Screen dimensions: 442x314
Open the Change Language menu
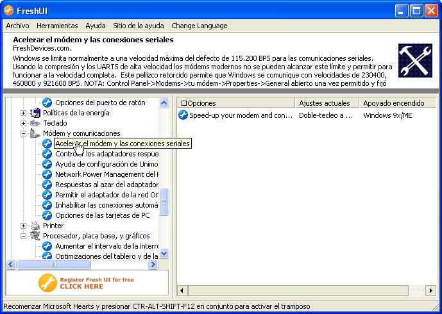tap(200, 26)
